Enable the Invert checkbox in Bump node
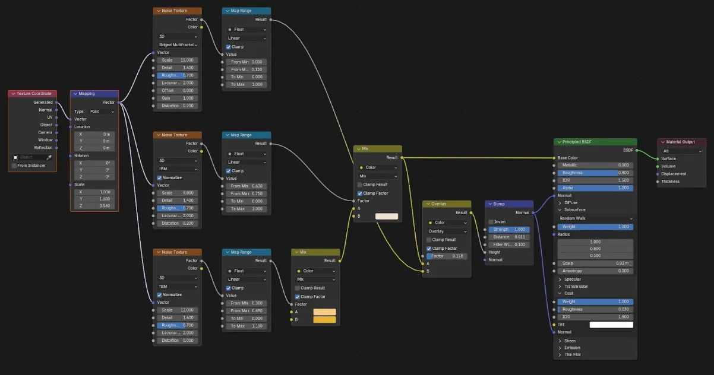 coord(491,222)
